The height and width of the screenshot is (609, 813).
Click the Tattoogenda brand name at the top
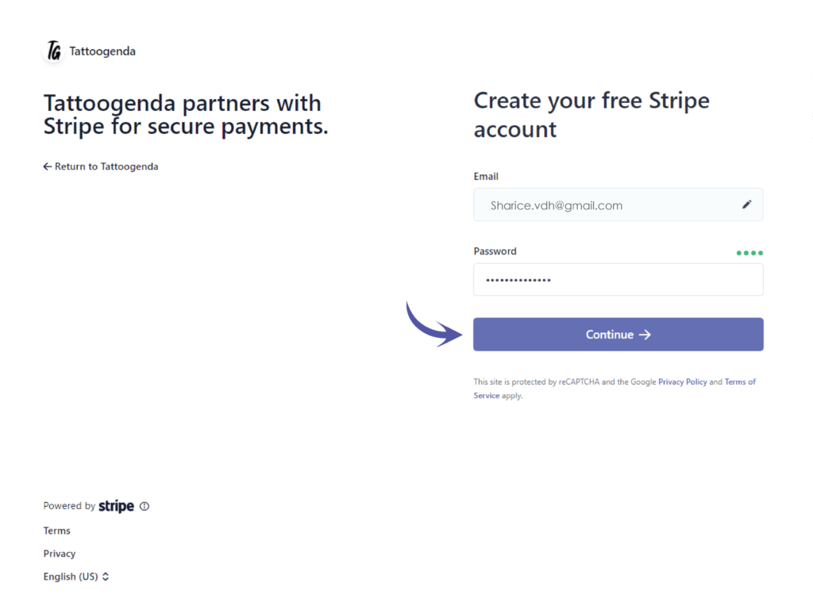click(102, 52)
